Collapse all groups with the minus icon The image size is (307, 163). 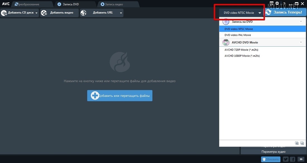click(x=302, y=143)
